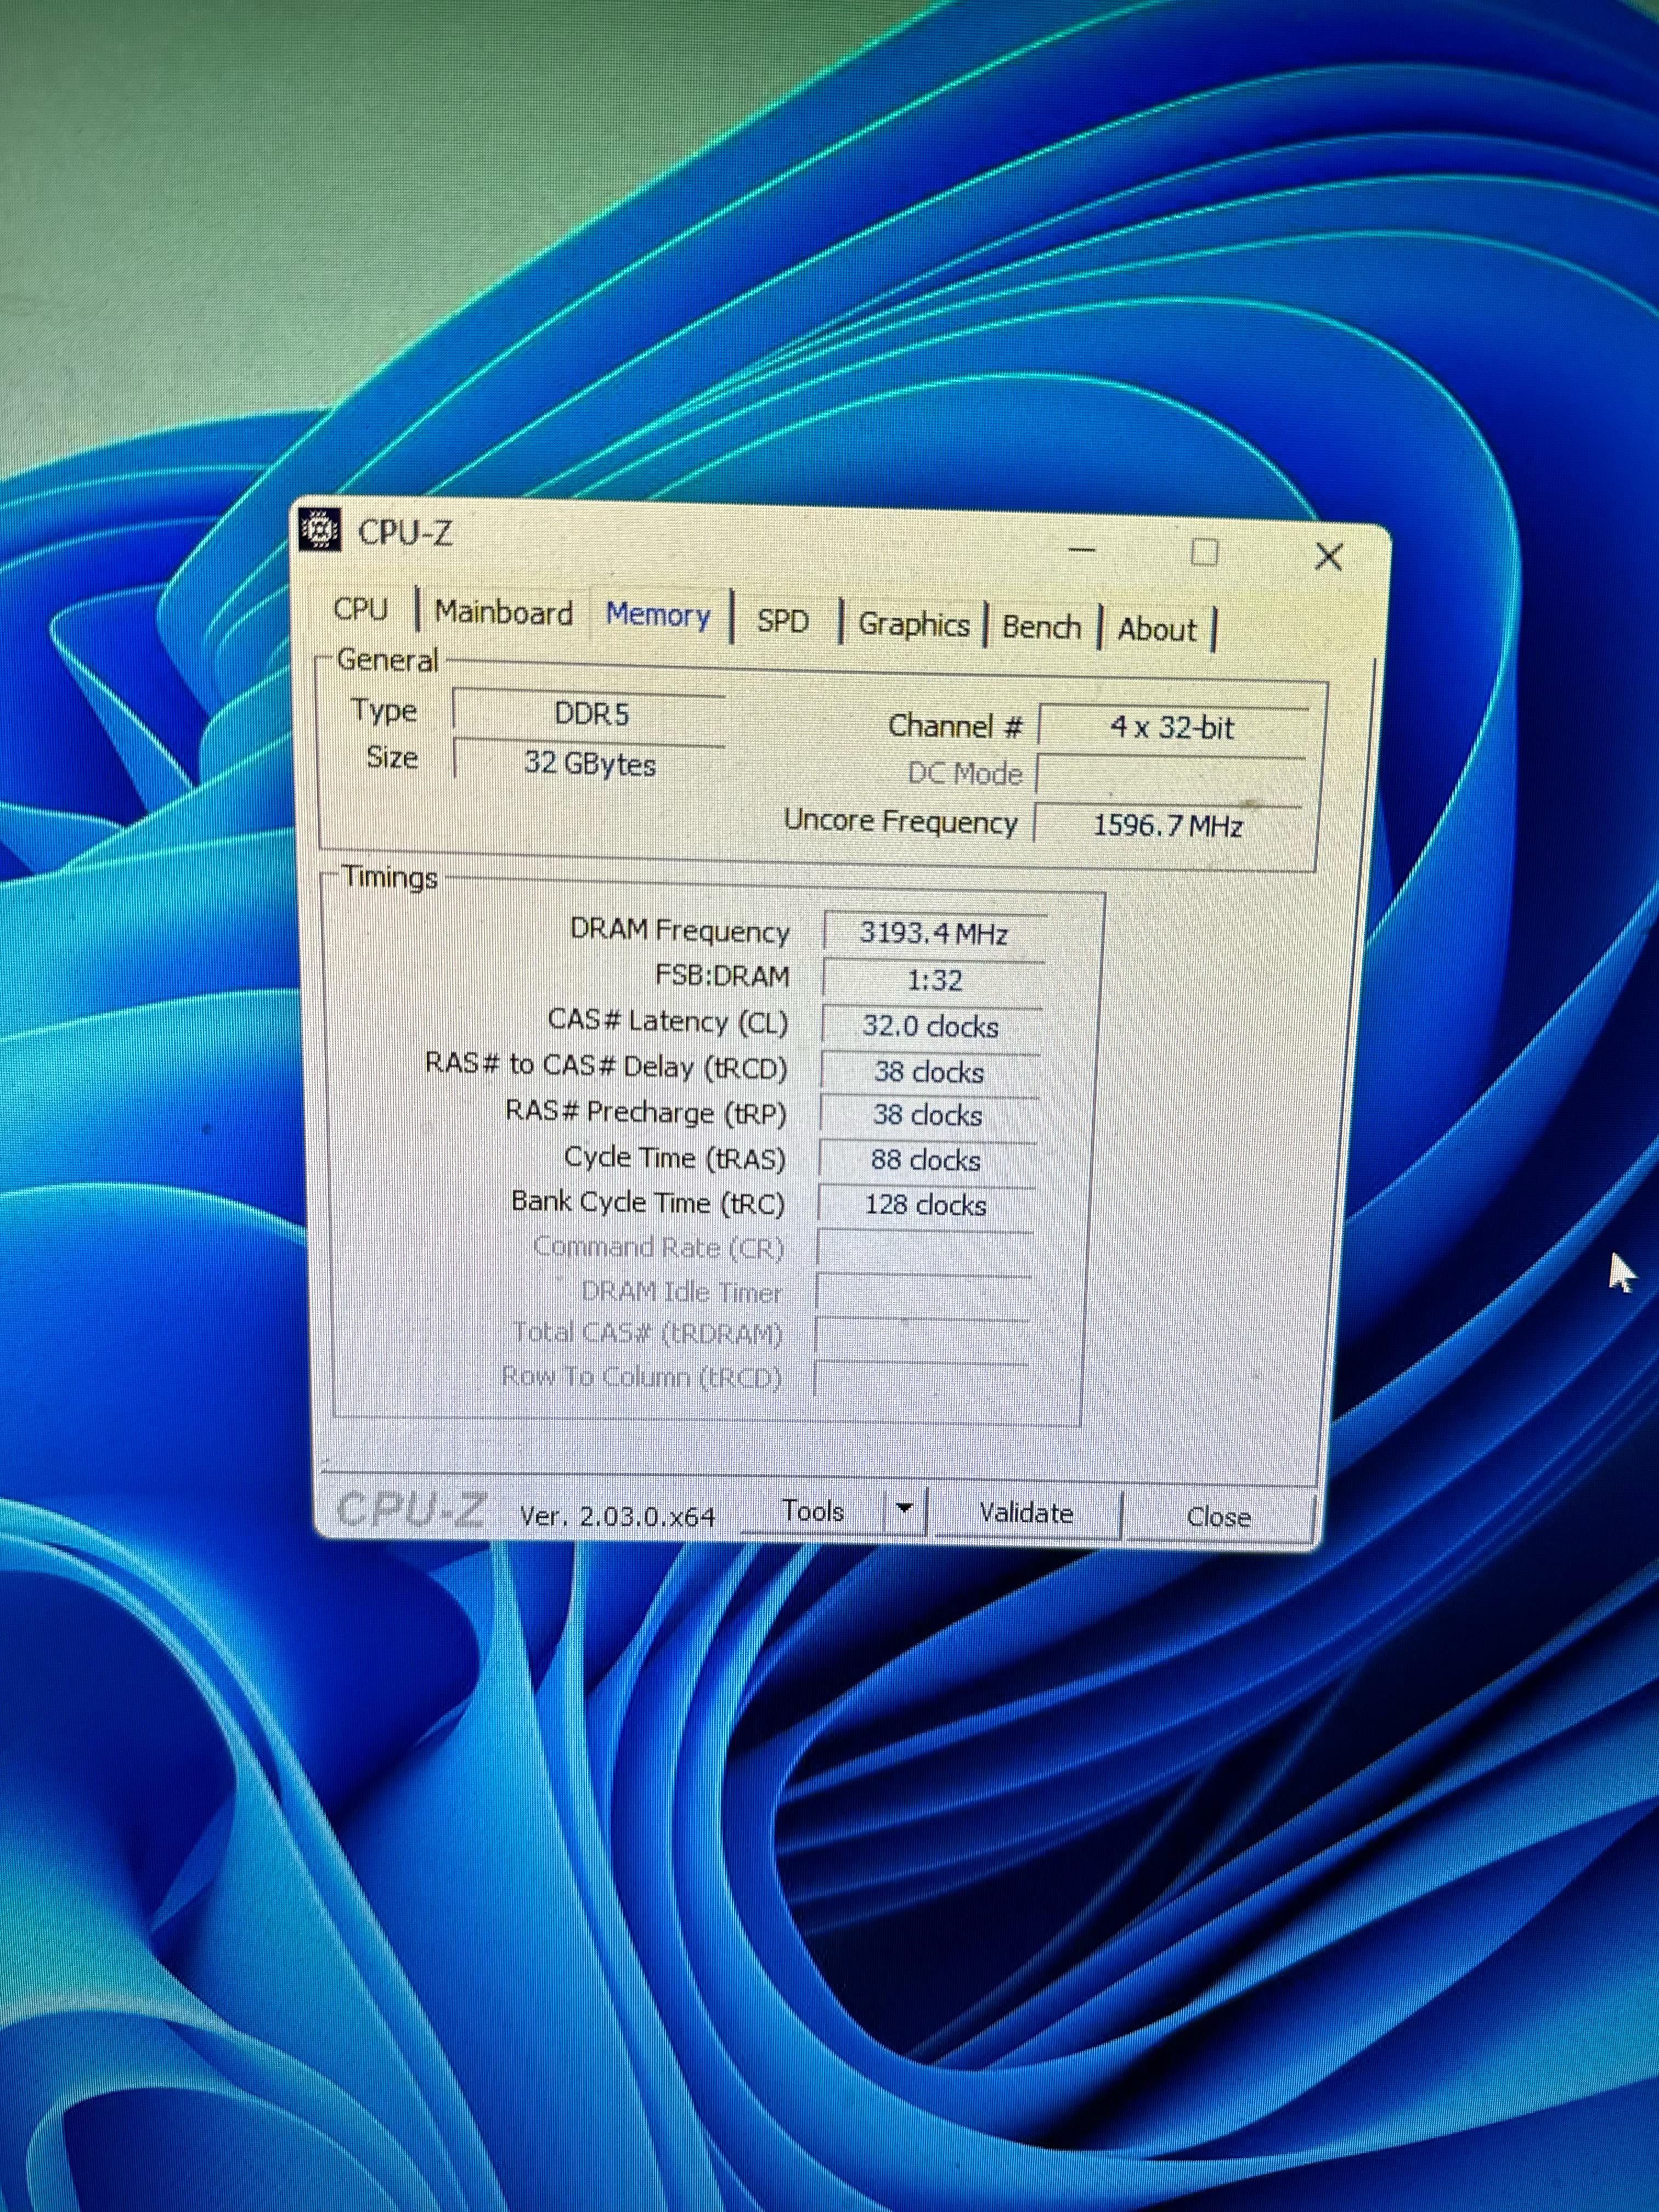Open the SPD tab
Image resolution: width=1659 pixels, height=2212 pixels.
pos(782,621)
